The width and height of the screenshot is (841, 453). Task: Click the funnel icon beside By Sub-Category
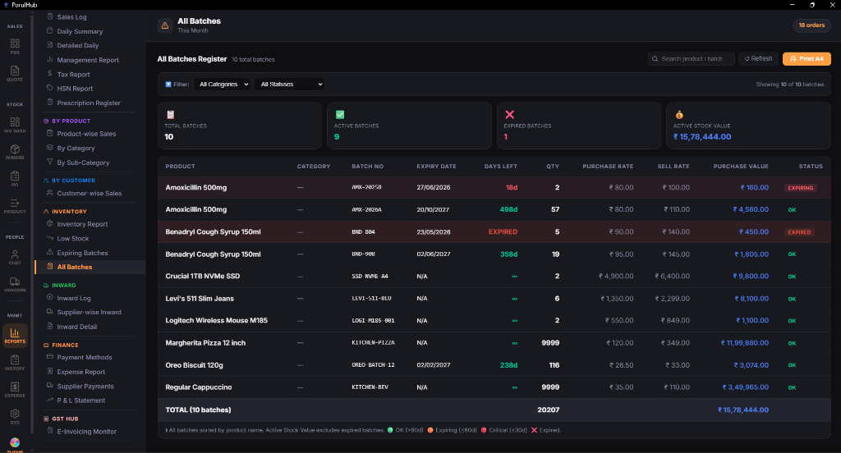[x=50, y=162]
